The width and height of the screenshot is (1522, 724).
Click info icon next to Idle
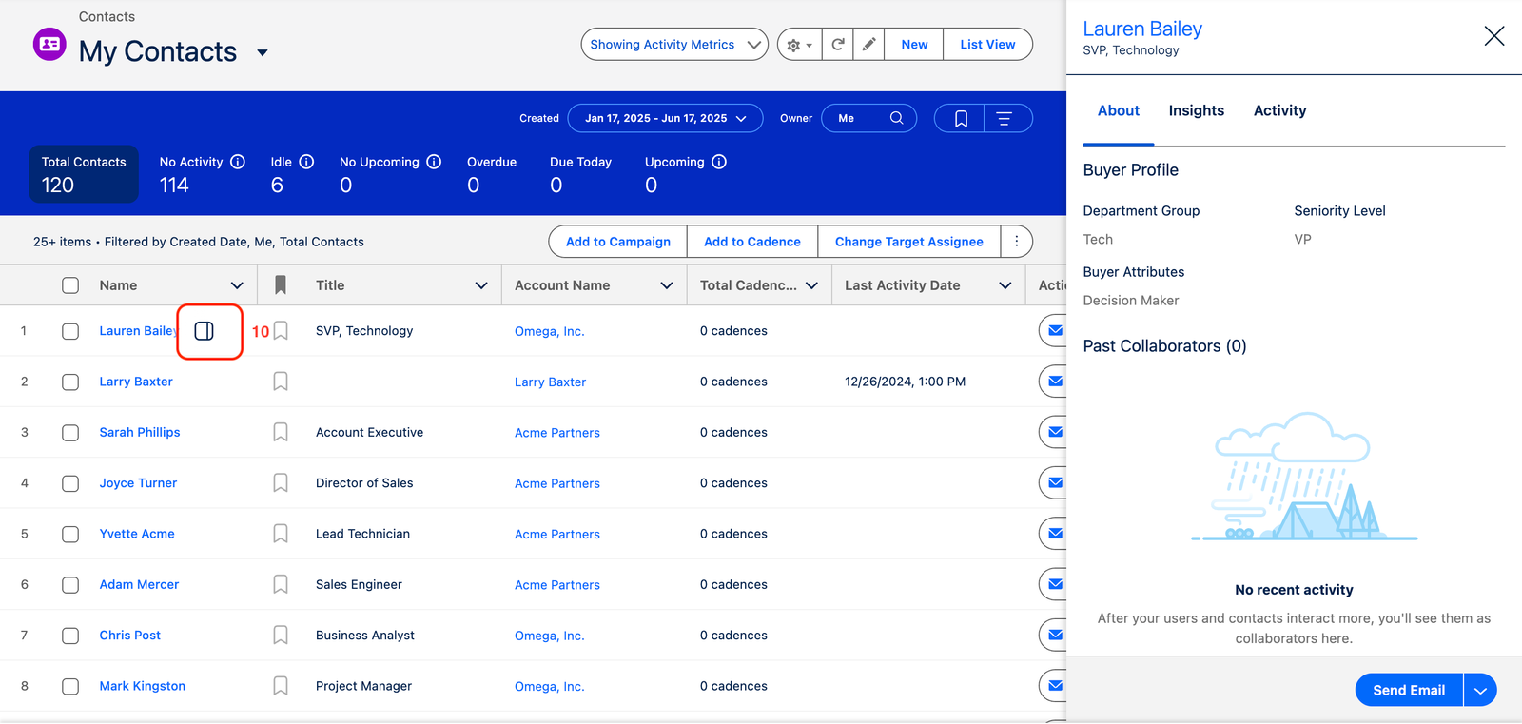pyautogui.click(x=306, y=162)
